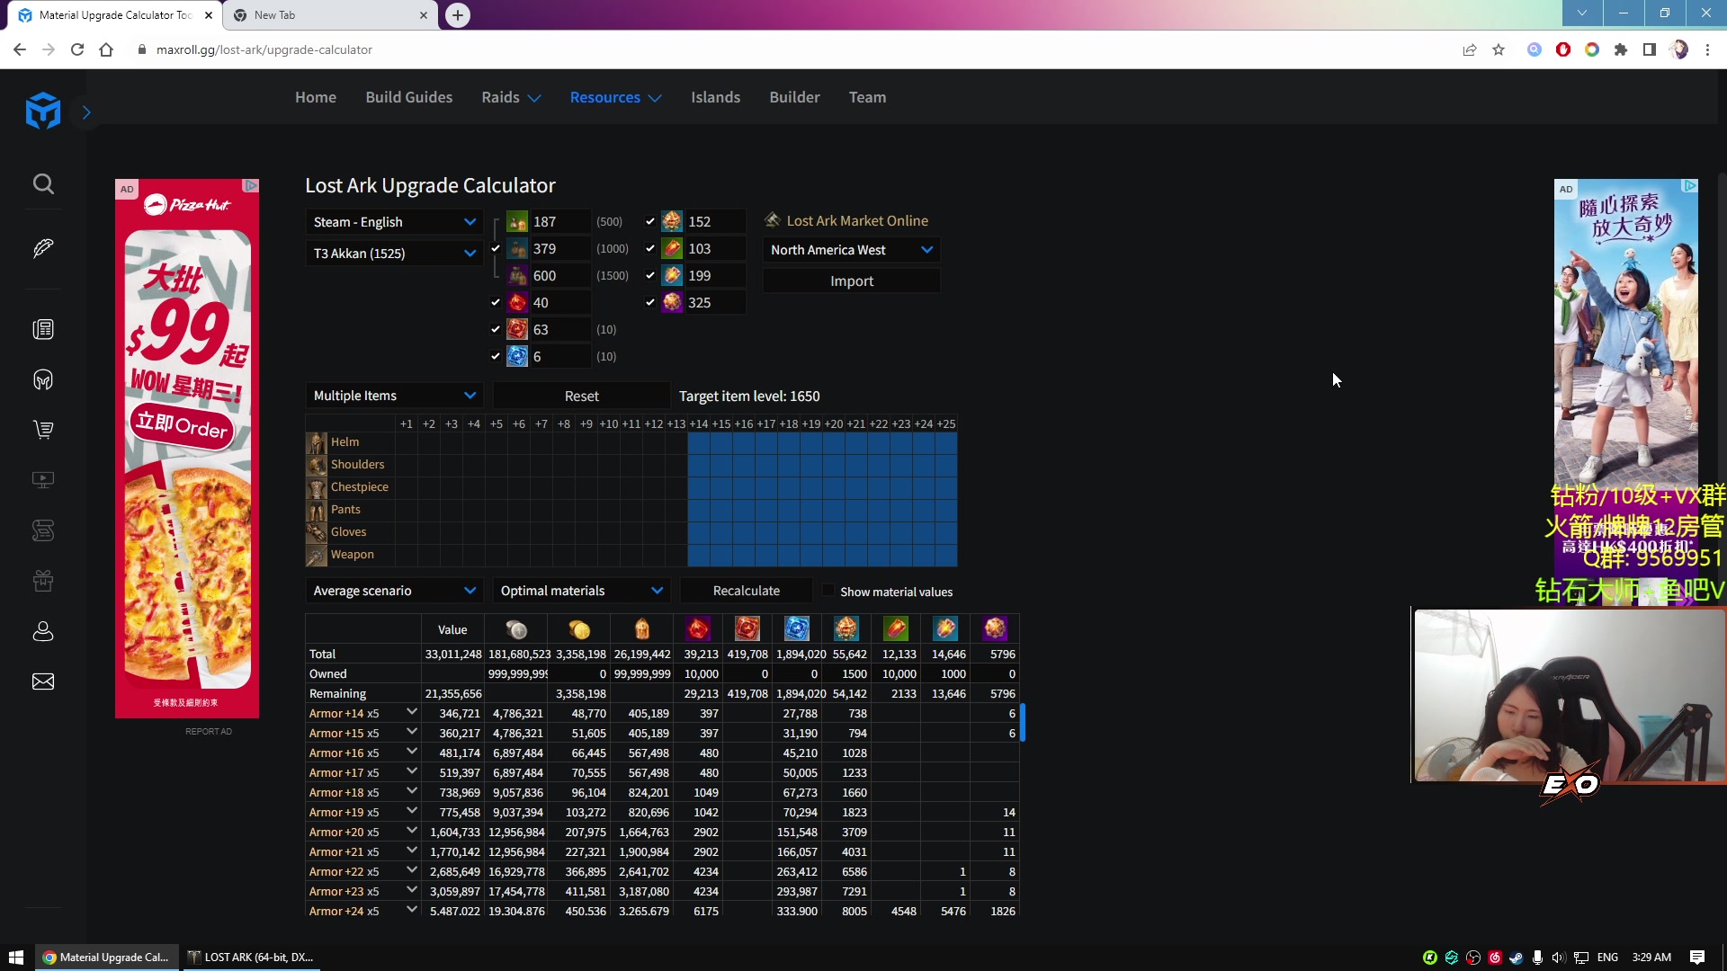The height and width of the screenshot is (971, 1727).
Task: Open the T3 Akkan (1525) dropdown
Action: pos(394,254)
